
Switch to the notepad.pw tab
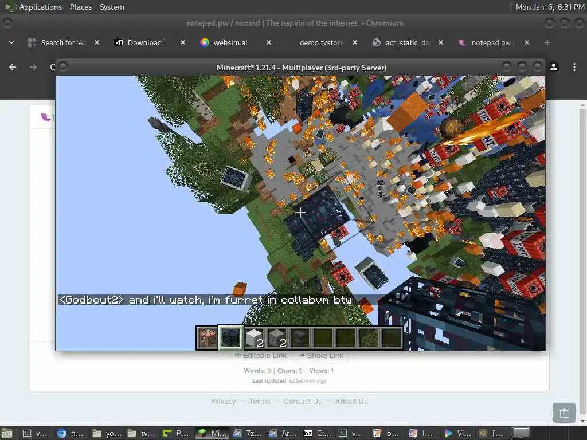click(492, 42)
